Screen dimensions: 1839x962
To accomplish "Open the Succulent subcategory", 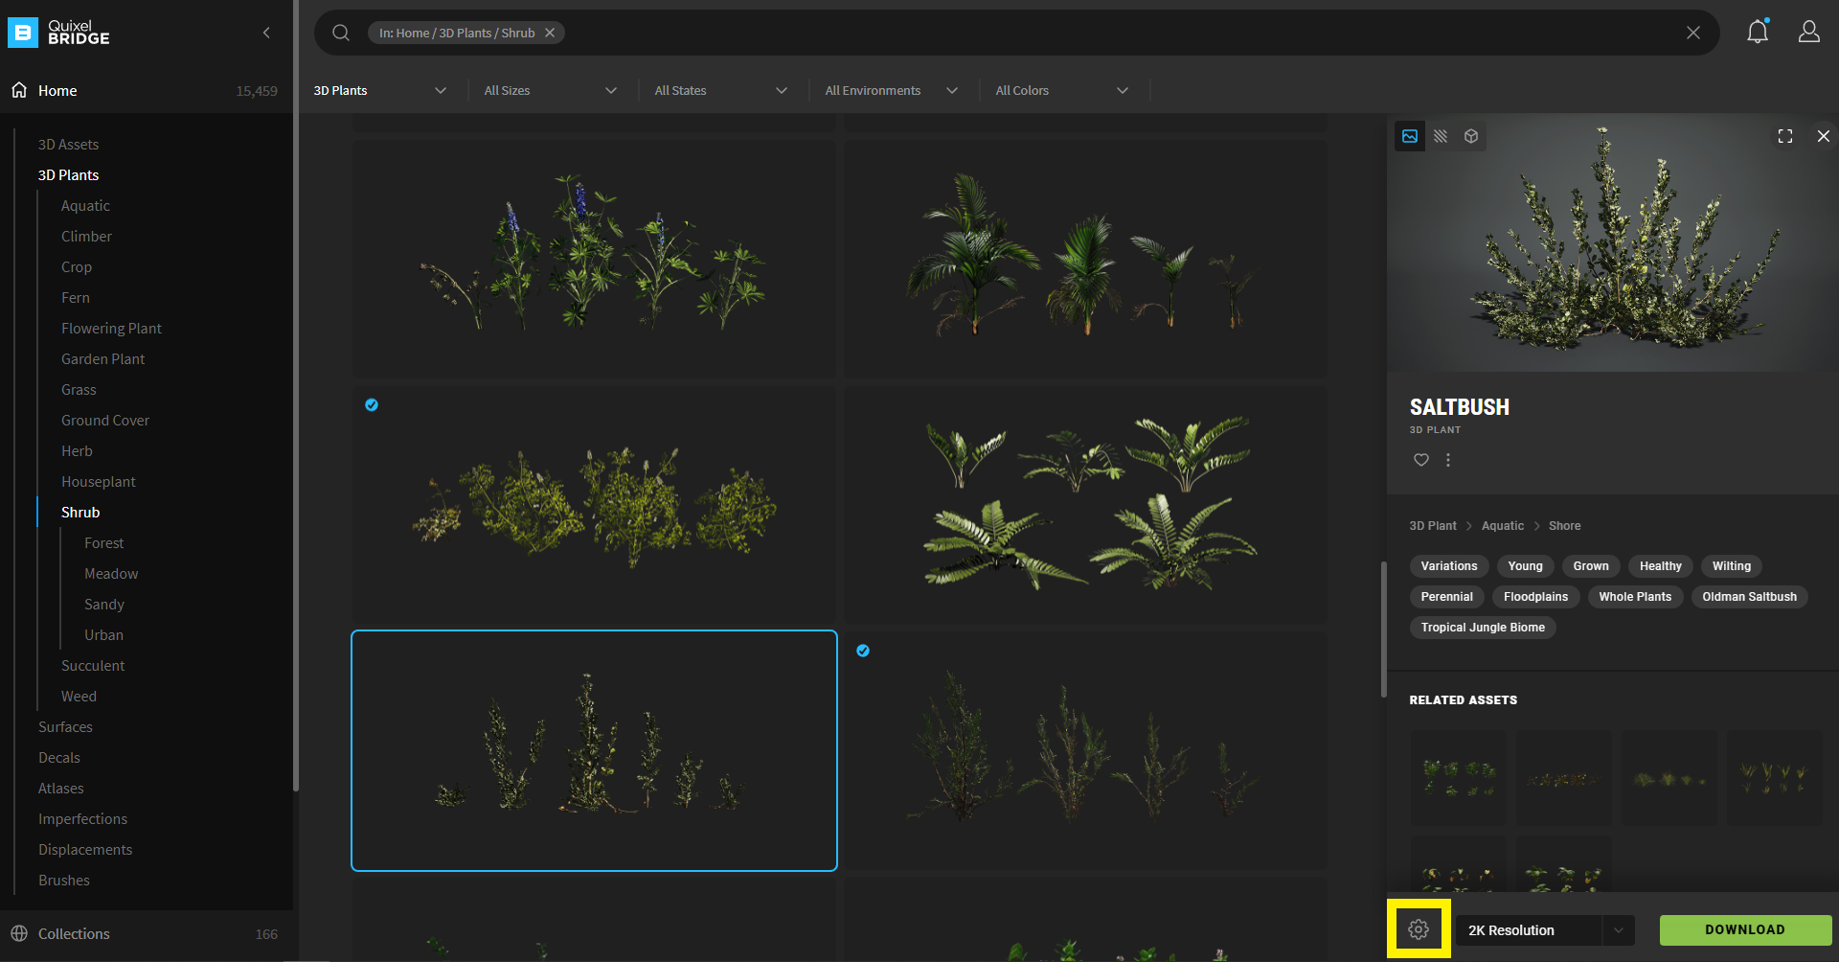I will (x=93, y=666).
